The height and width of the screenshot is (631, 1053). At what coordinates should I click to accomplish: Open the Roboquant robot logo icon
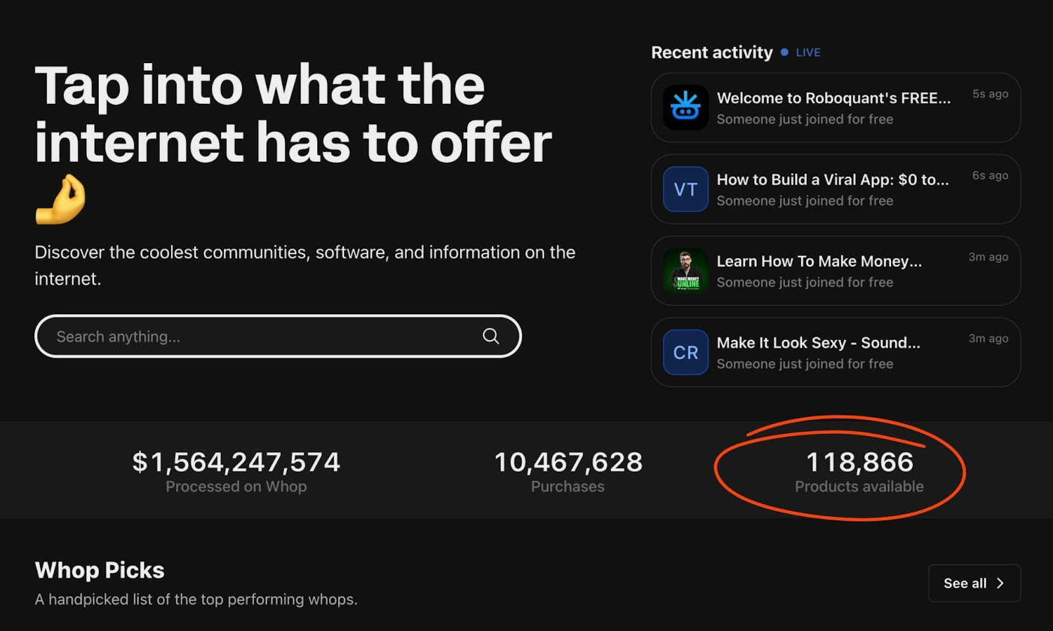686,107
